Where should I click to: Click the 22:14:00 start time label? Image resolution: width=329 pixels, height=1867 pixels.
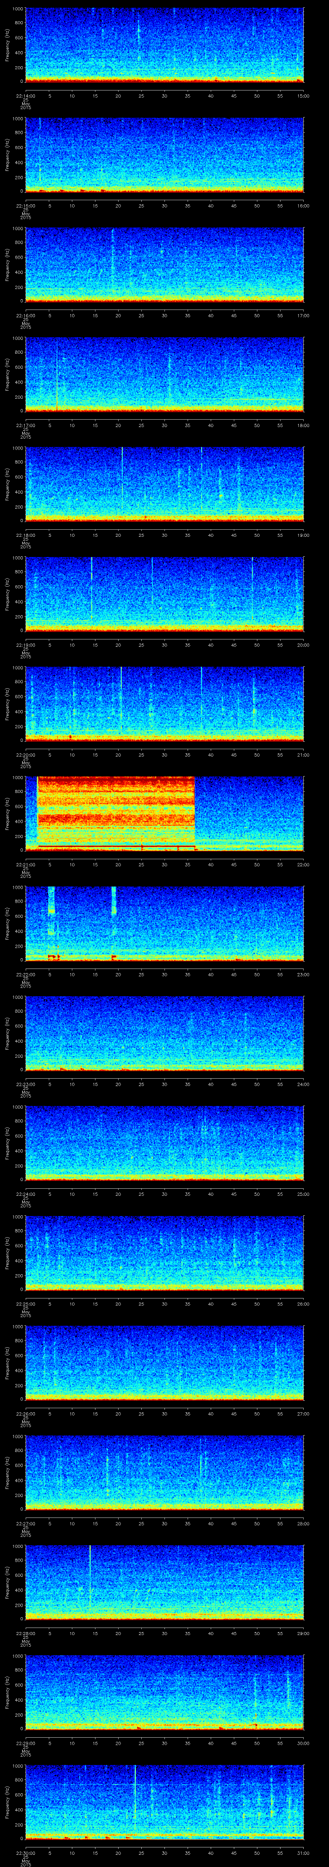tap(25, 96)
